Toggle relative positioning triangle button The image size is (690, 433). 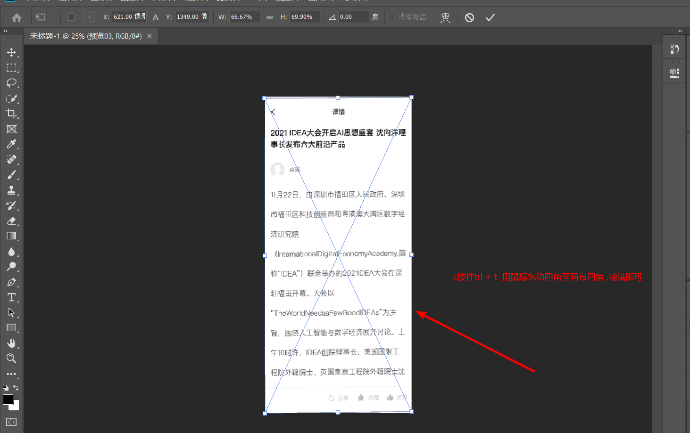pyautogui.click(x=156, y=17)
